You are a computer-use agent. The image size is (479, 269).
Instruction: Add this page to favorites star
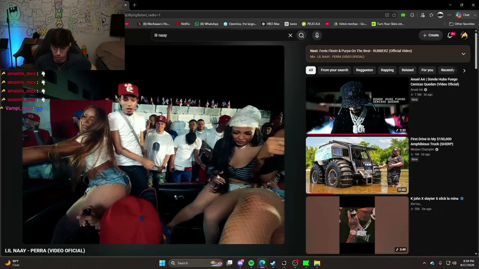394,15
